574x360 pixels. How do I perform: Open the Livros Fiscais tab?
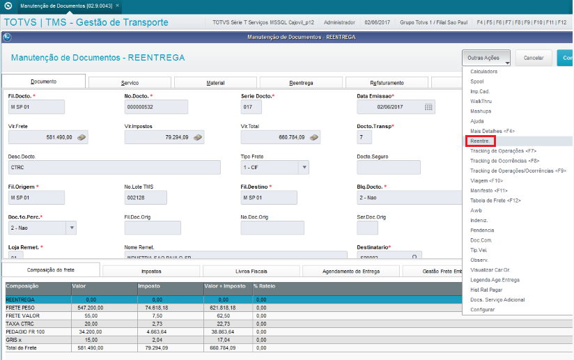(251, 271)
